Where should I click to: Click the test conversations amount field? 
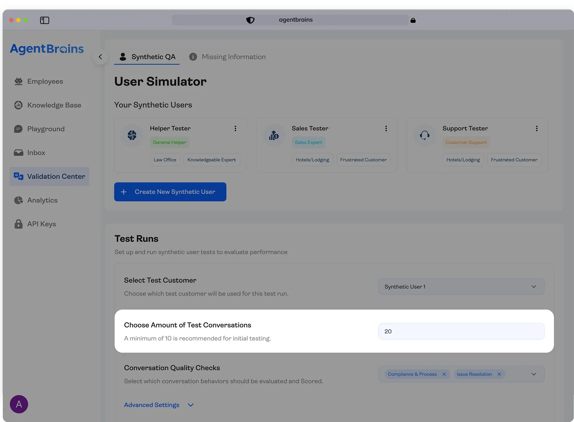click(461, 332)
